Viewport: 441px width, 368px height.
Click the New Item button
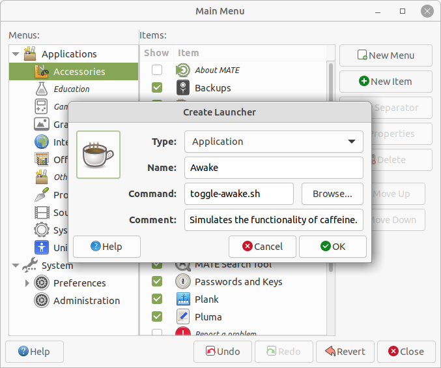click(x=386, y=82)
